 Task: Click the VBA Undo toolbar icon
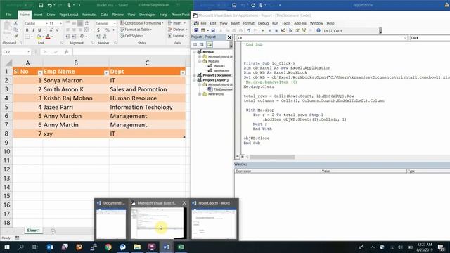[248, 30]
